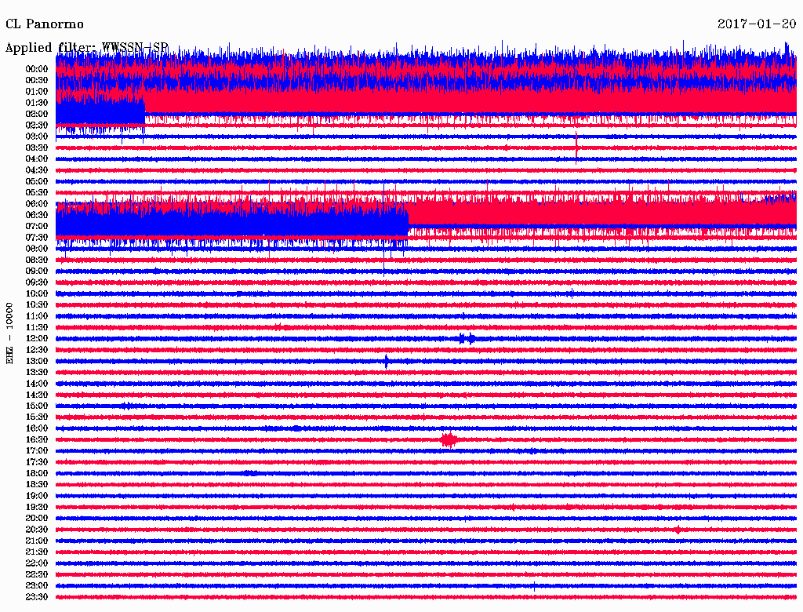Screen dimensions: 803x612
Task: Select the 23:30 time label
Action: click(37, 596)
